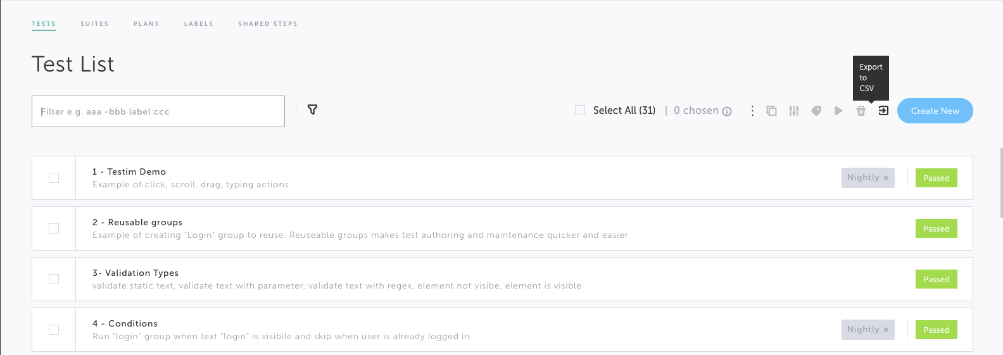Screen dimensions: 1003x355
Task: Click the Create New button
Action: [935, 111]
